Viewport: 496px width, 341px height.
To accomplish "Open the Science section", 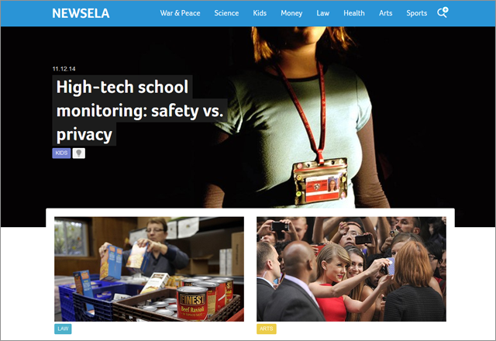I will (x=226, y=13).
